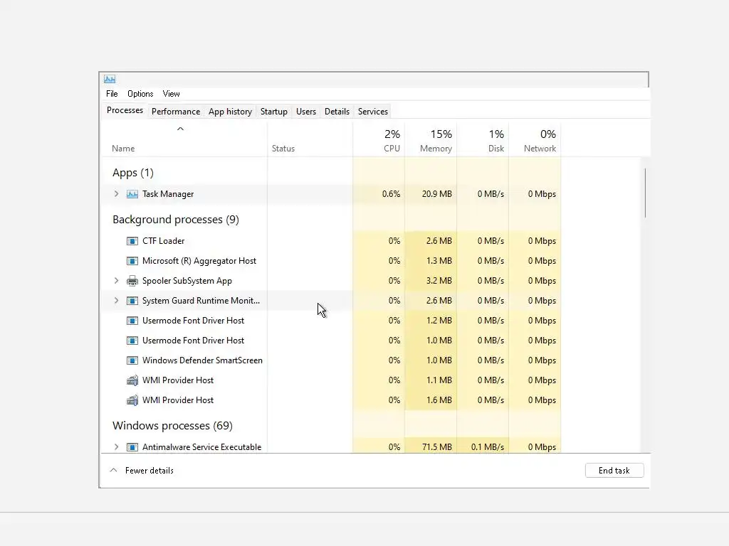Click the Task Manager title bar icon
729x546 pixels.
tap(110, 79)
